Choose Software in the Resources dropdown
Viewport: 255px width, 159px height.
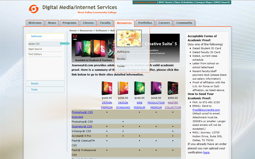coord(123,52)
